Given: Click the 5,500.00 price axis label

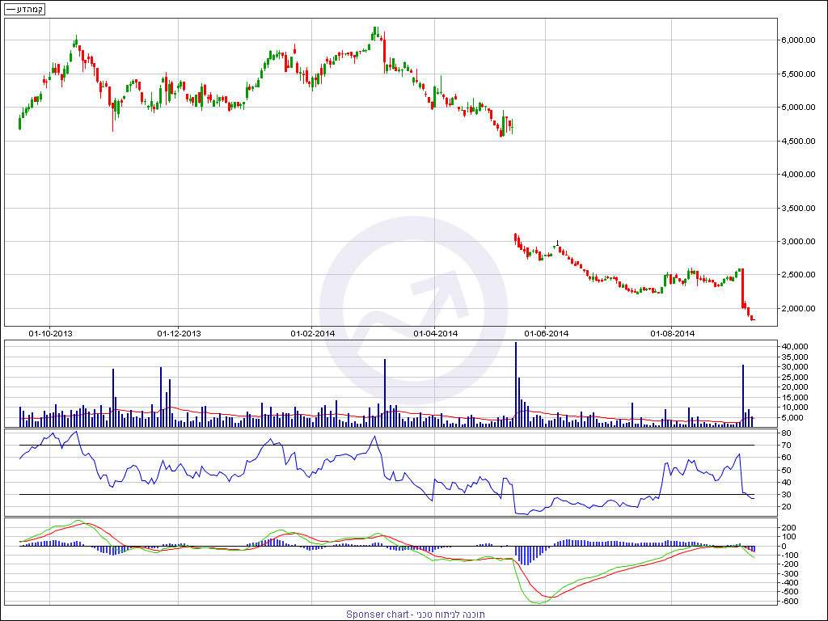Looking at the screenshot, I should click(798, 74).
